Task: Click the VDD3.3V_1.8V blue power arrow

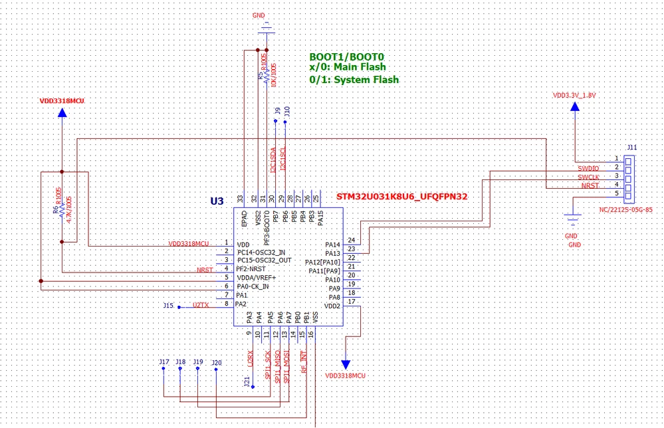Action: (575, 106)
